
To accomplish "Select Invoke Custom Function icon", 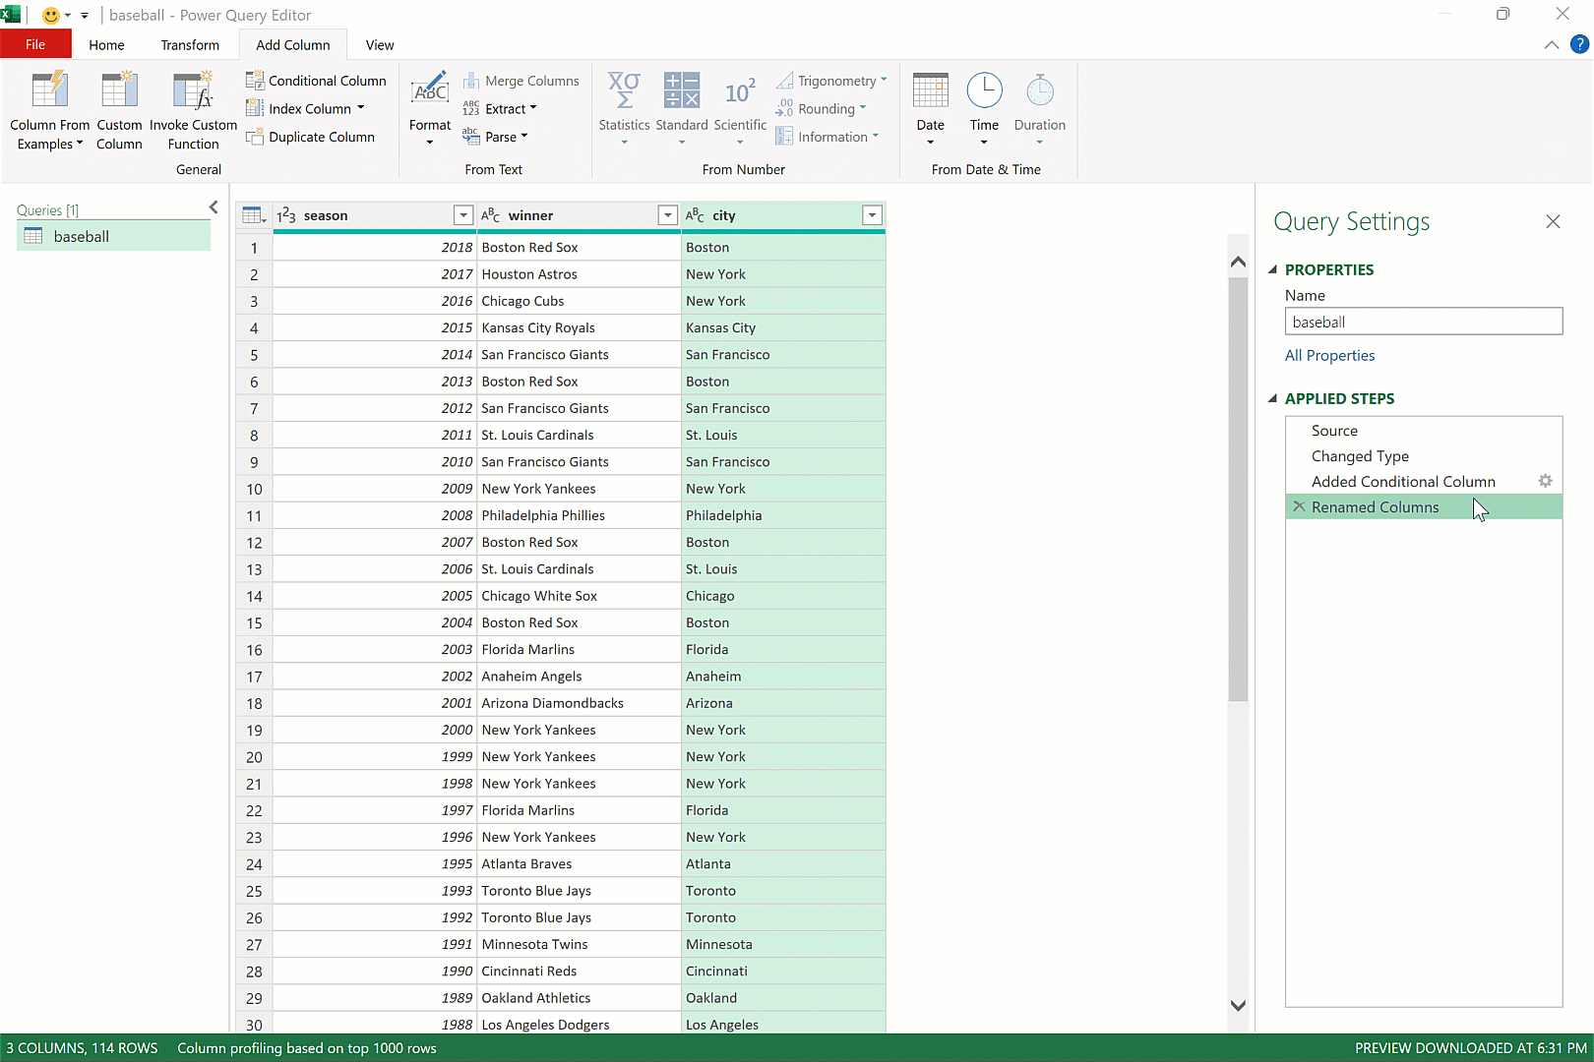I will pyautogui.click(x=193, y=91).
